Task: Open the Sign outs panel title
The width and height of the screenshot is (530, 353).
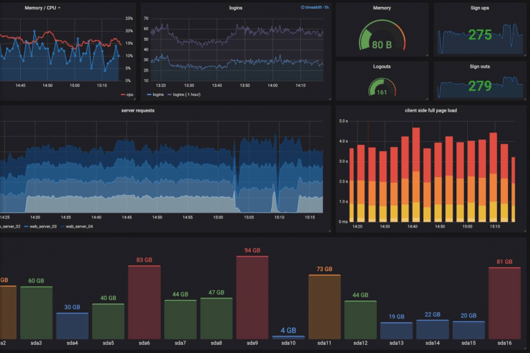Action: point(480,67)
